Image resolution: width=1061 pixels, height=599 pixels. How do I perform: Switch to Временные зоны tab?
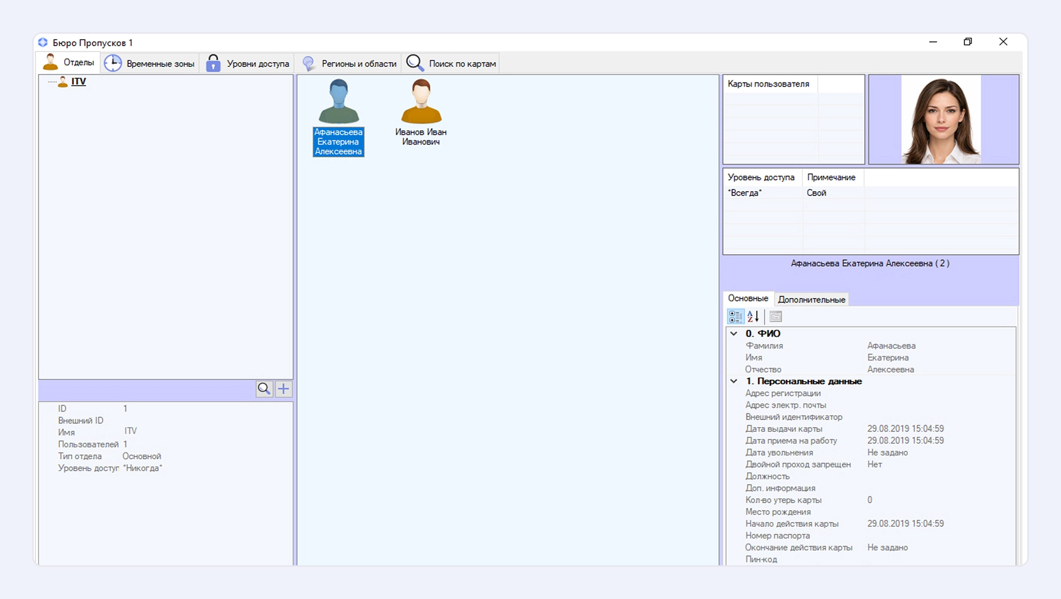click(150, 63)
